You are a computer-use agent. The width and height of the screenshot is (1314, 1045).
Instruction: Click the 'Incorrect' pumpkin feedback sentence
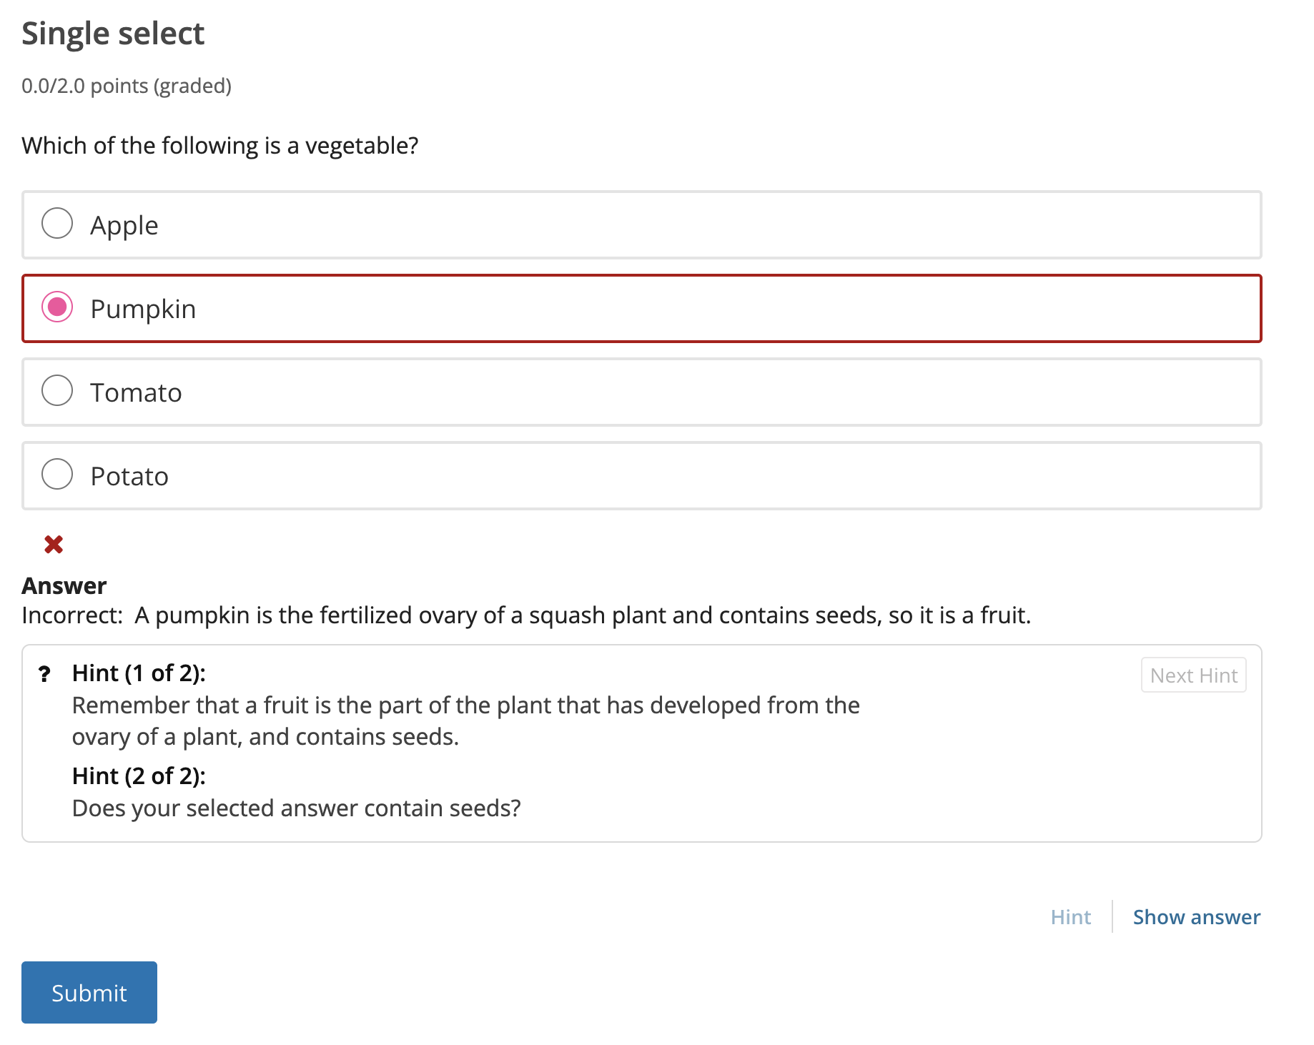click(x=525, y=615)
